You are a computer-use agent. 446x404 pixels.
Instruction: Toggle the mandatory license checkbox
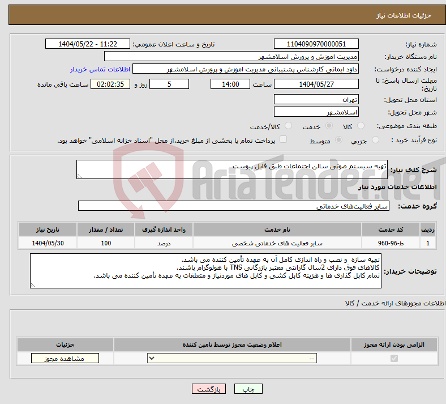pyautogui.click(x=394, y=358)
